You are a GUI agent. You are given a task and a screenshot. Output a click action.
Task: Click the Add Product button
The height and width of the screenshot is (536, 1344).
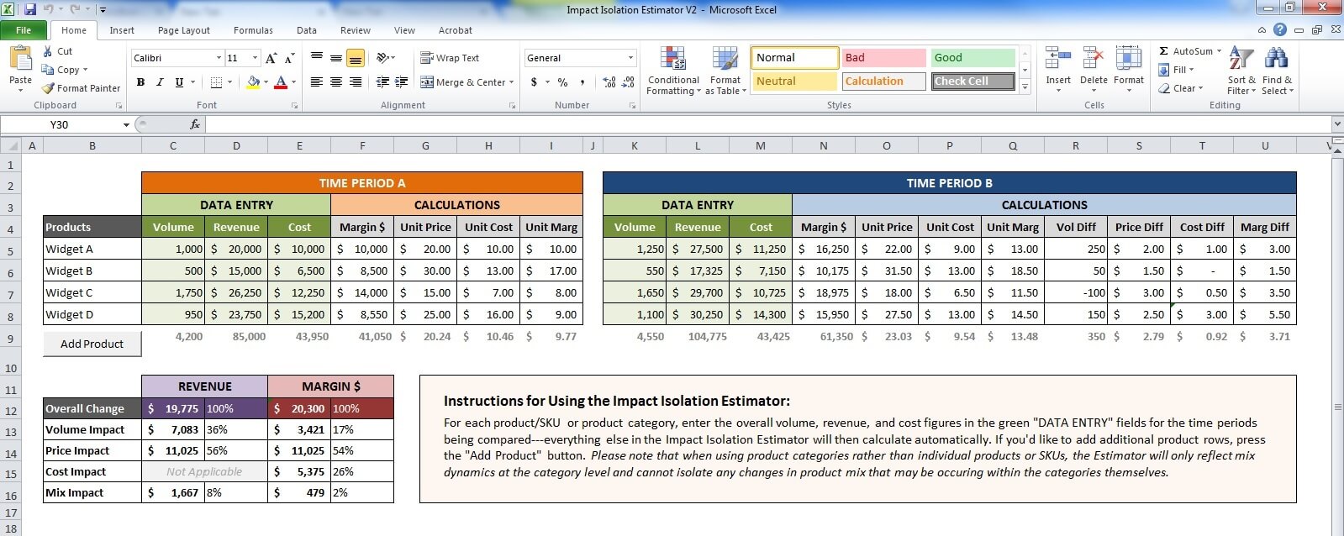pyautogui.click(x=92, y=344)
